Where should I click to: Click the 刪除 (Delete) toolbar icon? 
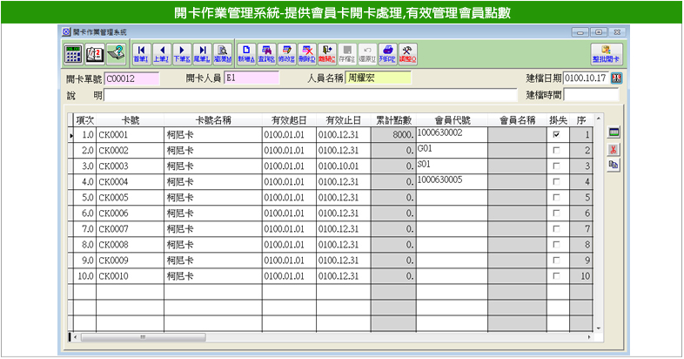(306, 52)
